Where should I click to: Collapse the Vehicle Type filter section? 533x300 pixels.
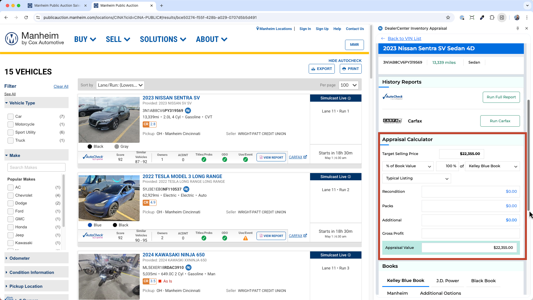click(36, 103)
